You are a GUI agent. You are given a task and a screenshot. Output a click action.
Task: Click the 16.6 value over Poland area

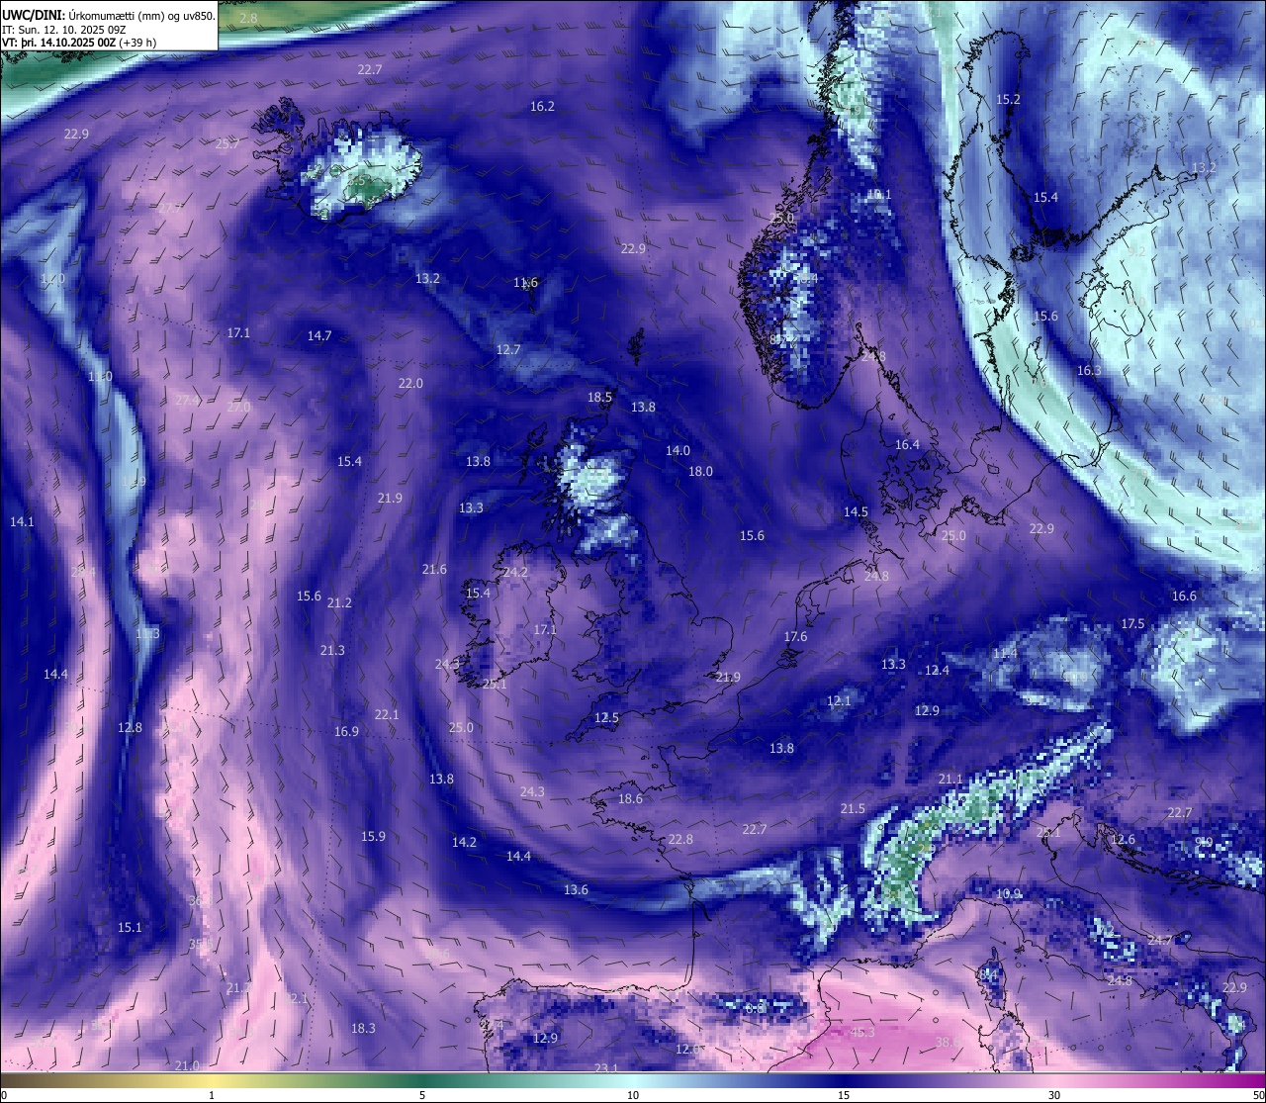pyautogui.click(x=1184, y=597)
